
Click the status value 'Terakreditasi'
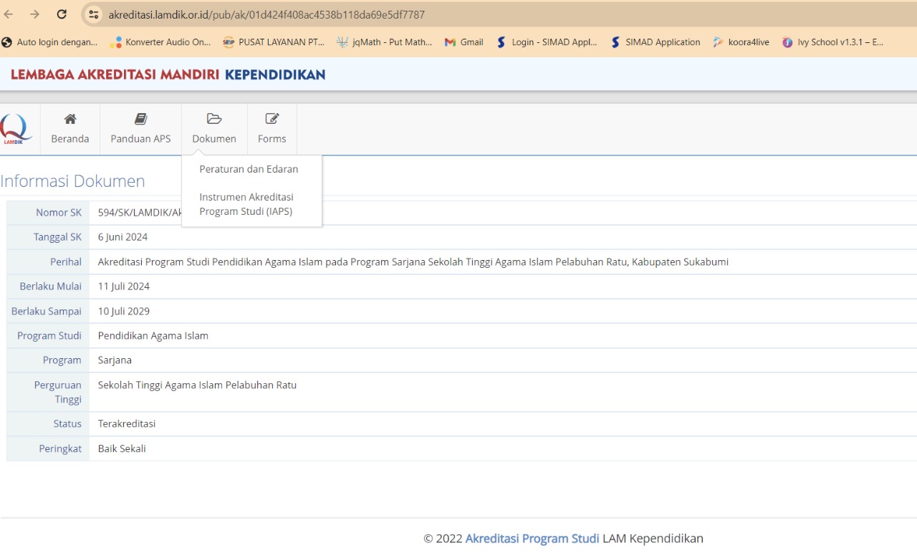[127, 424]
